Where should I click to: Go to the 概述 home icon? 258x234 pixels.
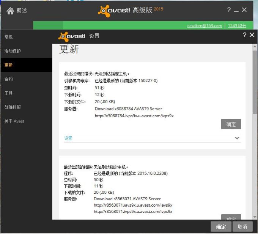[10, 11]
